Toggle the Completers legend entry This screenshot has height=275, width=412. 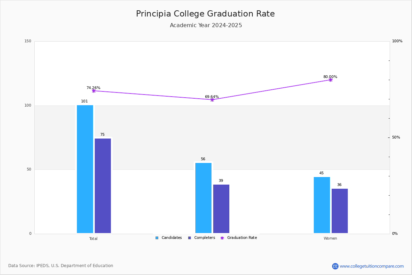(x=202, y=238)
